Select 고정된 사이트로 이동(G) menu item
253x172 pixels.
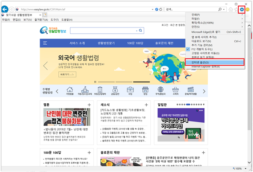215,53
